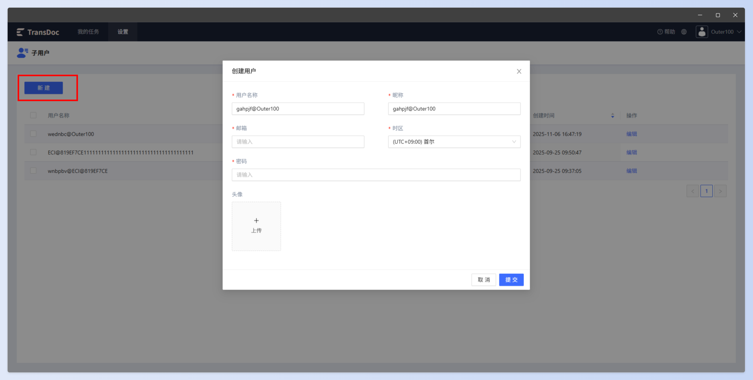Click the 新建 button
The width and height of the screenshot is (753, 380).
point(44,88)
